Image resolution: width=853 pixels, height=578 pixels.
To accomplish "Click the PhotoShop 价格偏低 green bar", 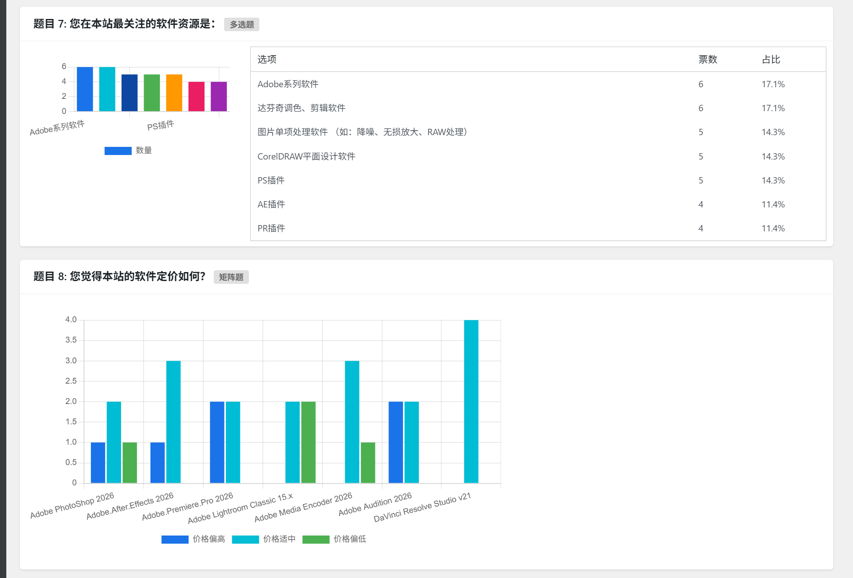I will [x=130, y=463].
